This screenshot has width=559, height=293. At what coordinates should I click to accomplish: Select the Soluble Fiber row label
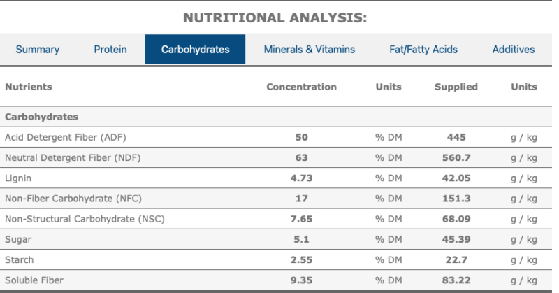tap(34, 280)
